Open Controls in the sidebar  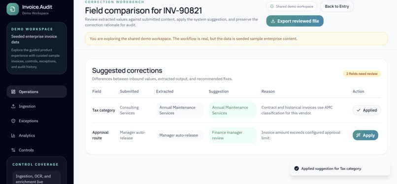click(x=37, y=150)
